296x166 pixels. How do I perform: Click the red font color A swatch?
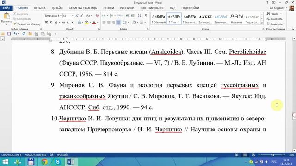pos(94,23)
